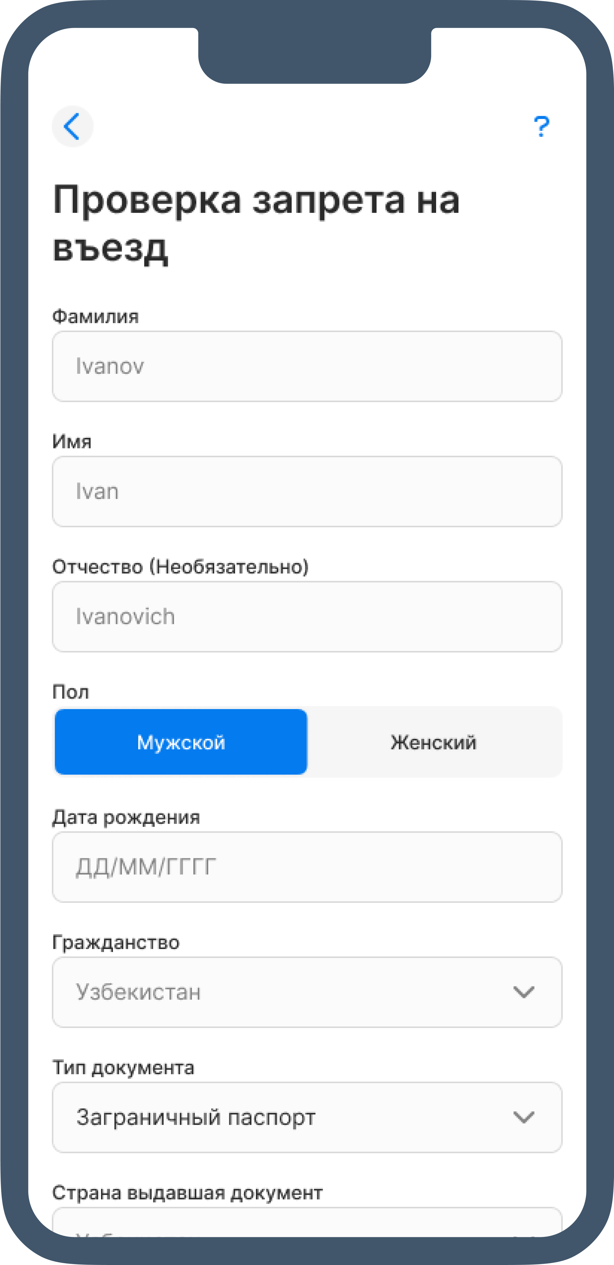
Task: Open help via the question mark icon
Action: (541, 126)
